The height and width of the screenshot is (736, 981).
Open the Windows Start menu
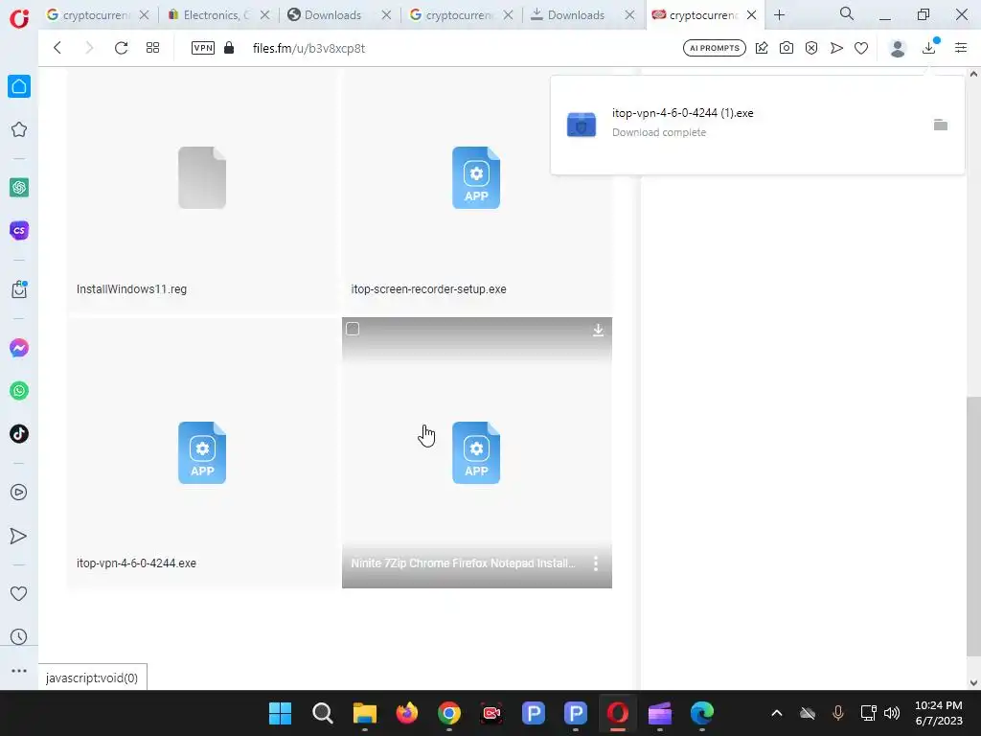tap(281, 713)
